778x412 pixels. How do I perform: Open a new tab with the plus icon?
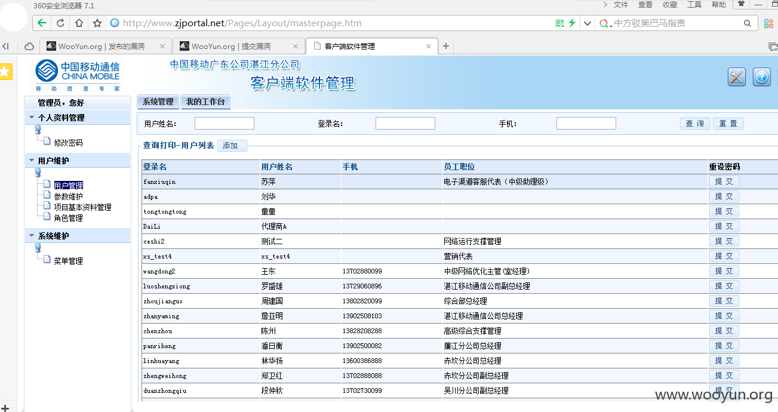(445, 46)
